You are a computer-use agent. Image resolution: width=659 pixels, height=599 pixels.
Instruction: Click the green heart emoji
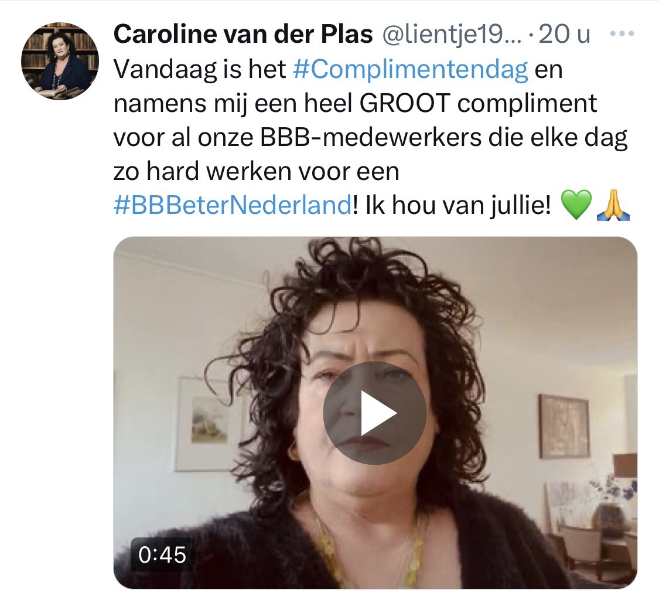coord(576,205)
